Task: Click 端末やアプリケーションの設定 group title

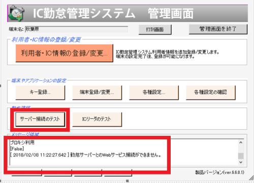Action: pos(39,80)
